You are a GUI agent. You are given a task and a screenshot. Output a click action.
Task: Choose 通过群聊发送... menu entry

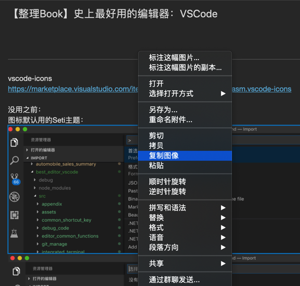click(x=185, y=280)
